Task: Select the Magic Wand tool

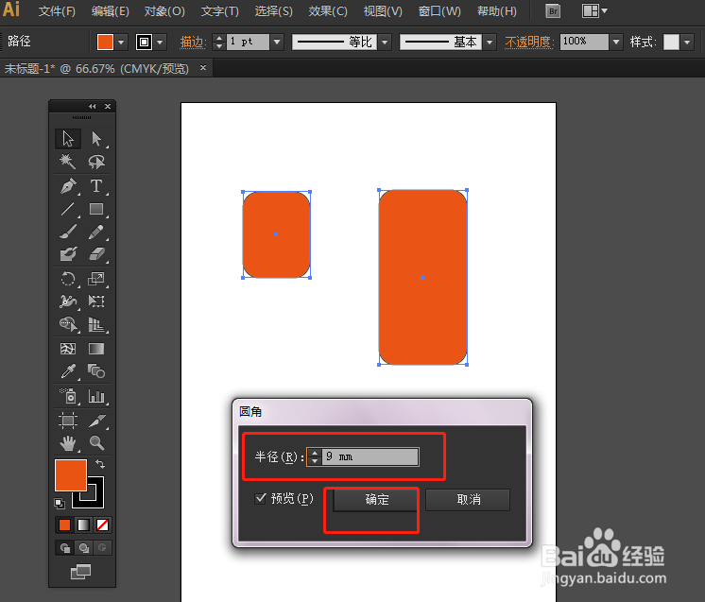Action: tap(68, 162)
